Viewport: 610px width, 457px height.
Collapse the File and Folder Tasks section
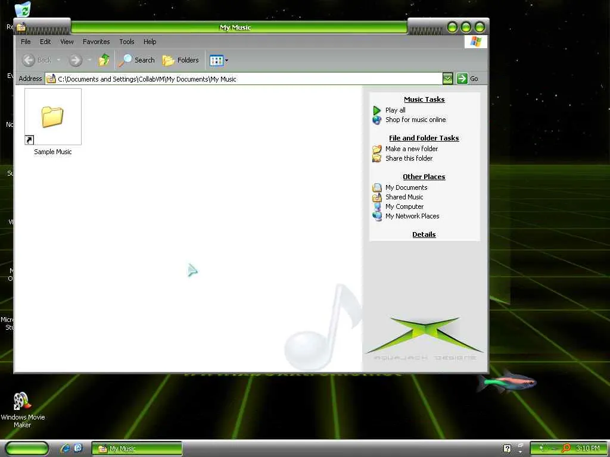424,138
